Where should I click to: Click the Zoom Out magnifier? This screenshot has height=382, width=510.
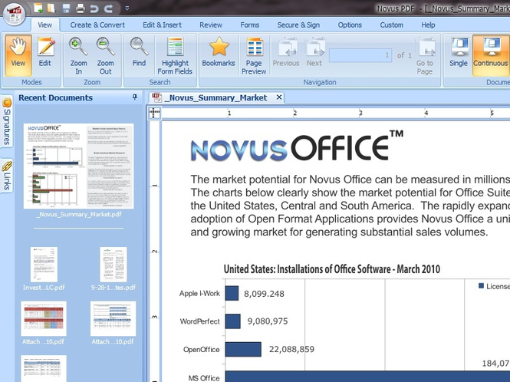105,55
